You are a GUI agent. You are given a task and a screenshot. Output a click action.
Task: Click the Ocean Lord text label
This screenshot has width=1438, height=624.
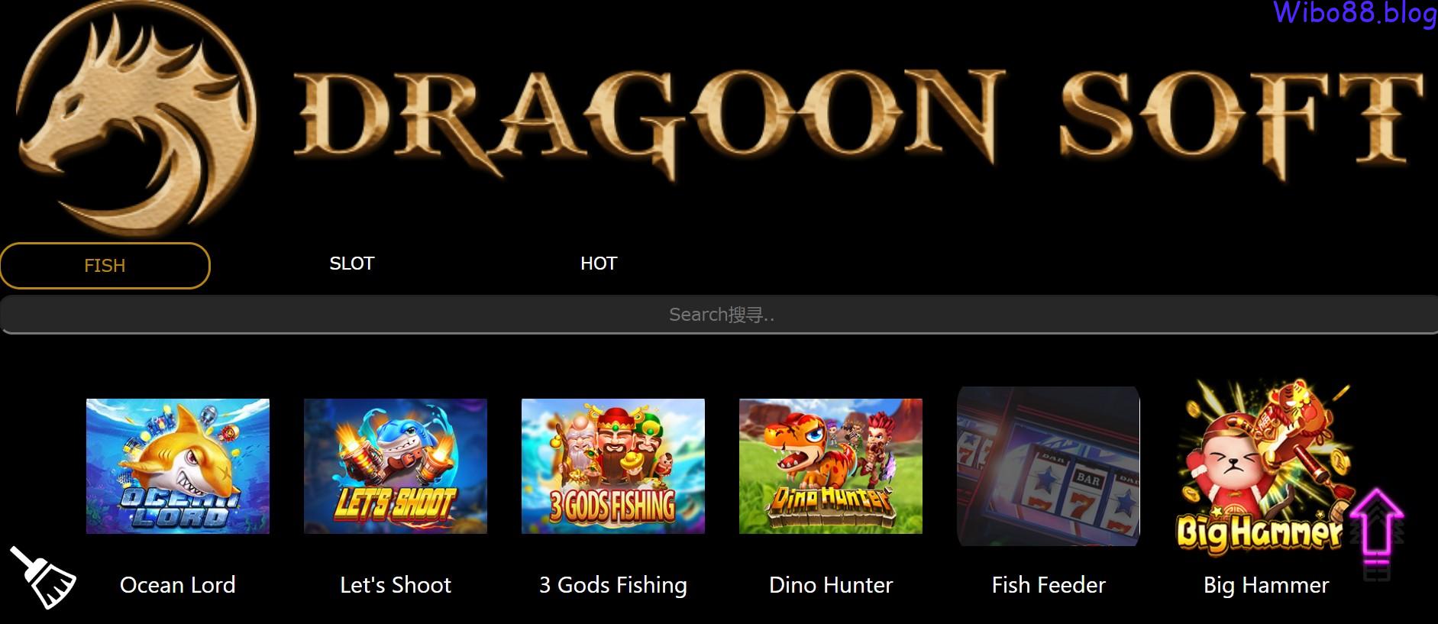click(x=178, y=585)
